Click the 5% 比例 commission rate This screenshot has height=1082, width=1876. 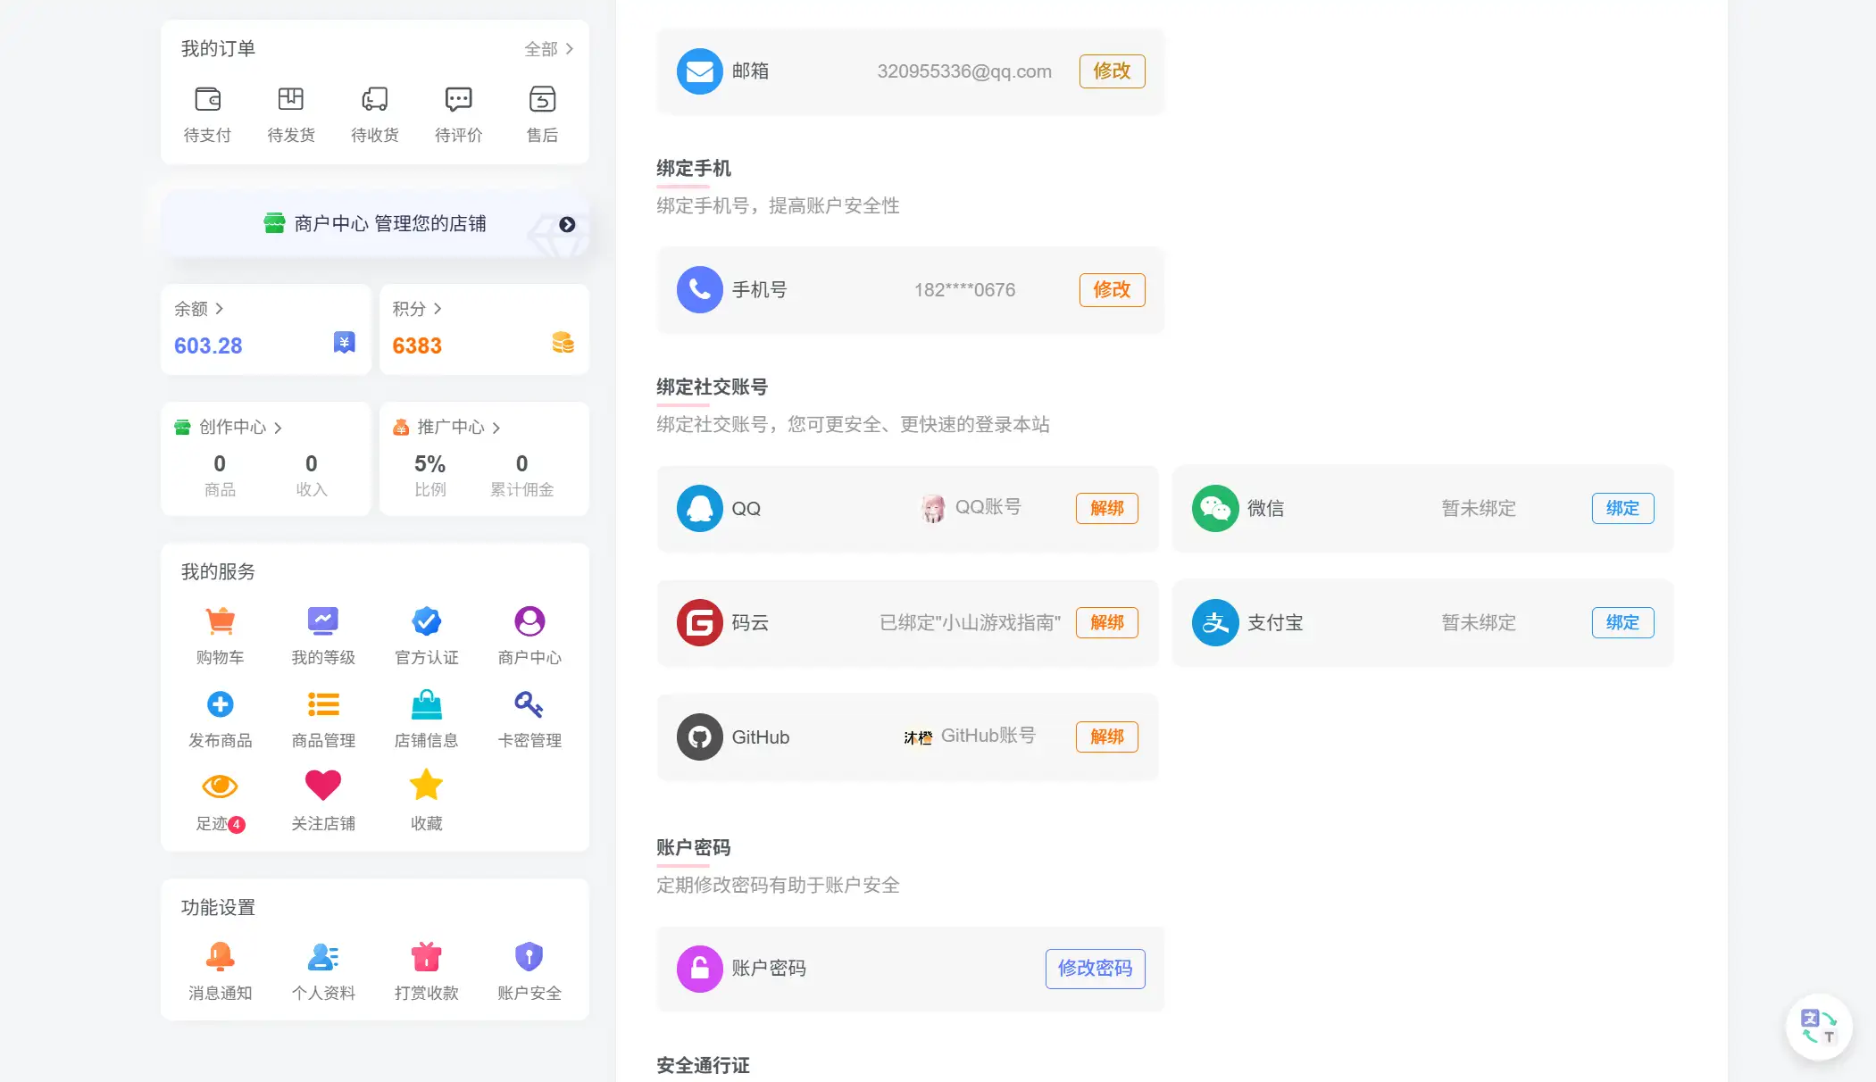click(429, 475)
